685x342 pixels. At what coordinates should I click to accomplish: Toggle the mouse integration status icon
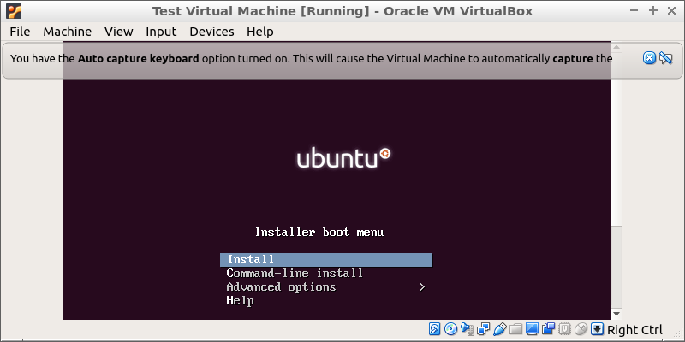click(581, 329)
